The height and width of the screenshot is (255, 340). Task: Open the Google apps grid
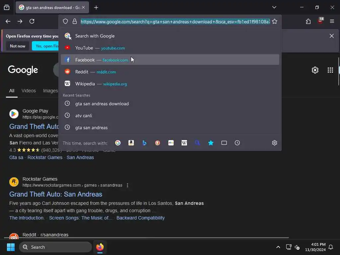(330, 70)
